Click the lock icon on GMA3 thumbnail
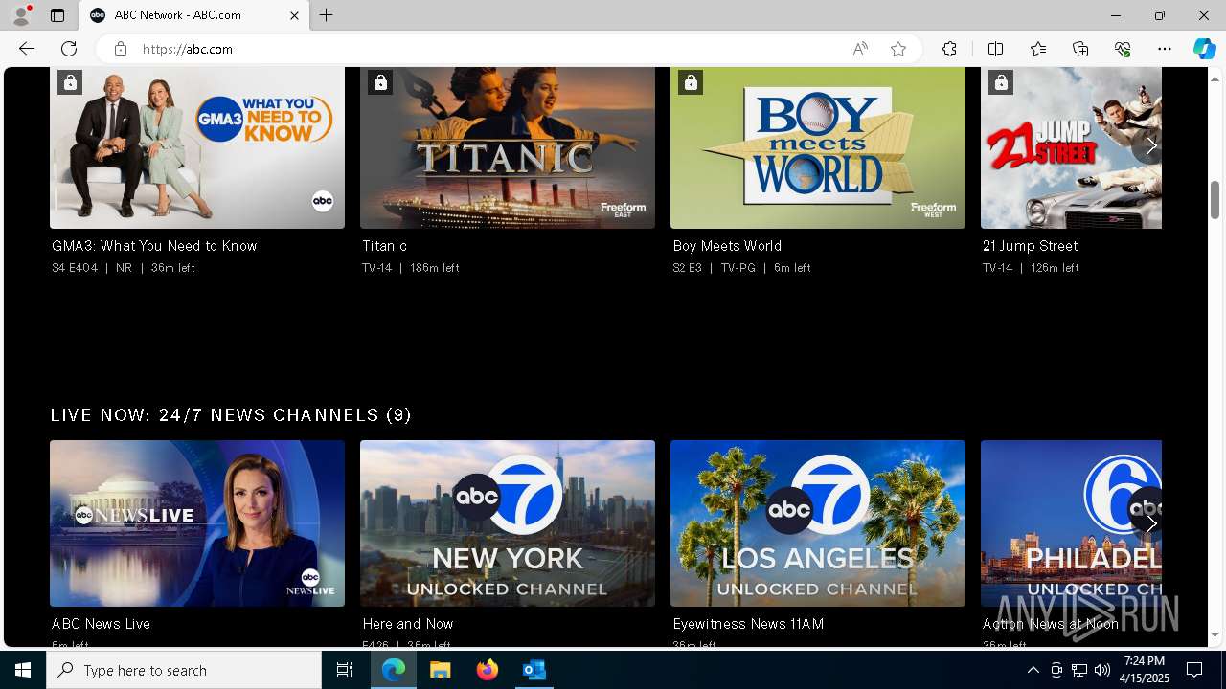Image resolution: width=1226 pixels, height=689 pixels. point(70,82)
